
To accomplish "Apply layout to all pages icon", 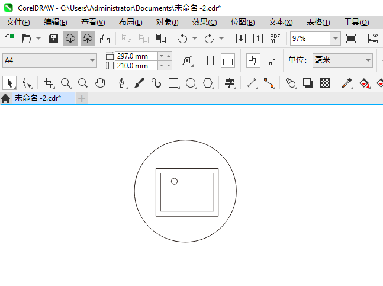I will [x=253, y=60].
